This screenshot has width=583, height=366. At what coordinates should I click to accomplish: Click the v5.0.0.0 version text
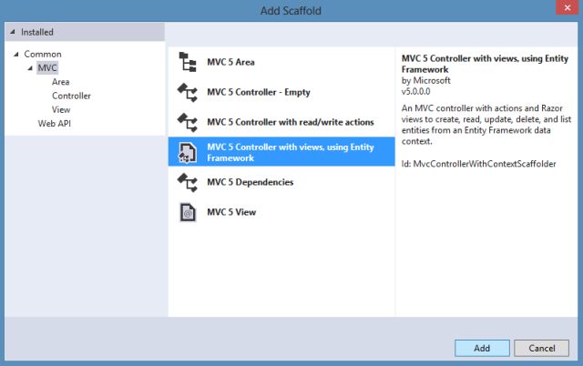(x=415, y=91)
